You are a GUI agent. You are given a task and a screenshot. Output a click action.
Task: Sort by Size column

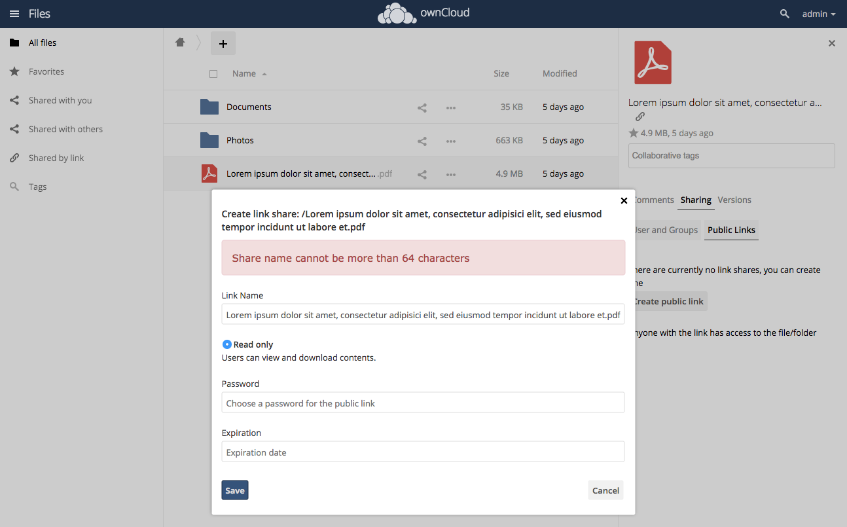[501, 73]
